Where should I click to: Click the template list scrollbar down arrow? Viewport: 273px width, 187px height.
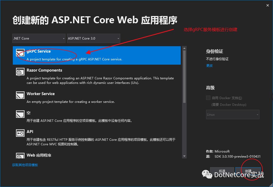tap(184, 156)
